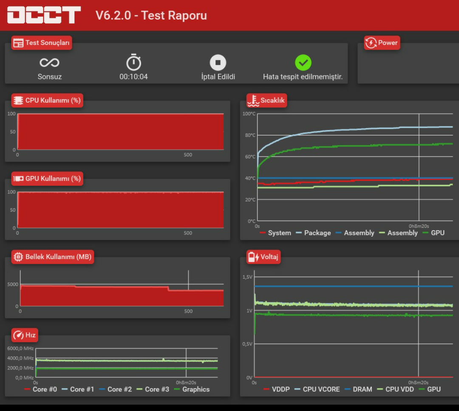Click the CPU Kullanımı chip icon
Screen dimensions: 459x411
tap(18, 101)
